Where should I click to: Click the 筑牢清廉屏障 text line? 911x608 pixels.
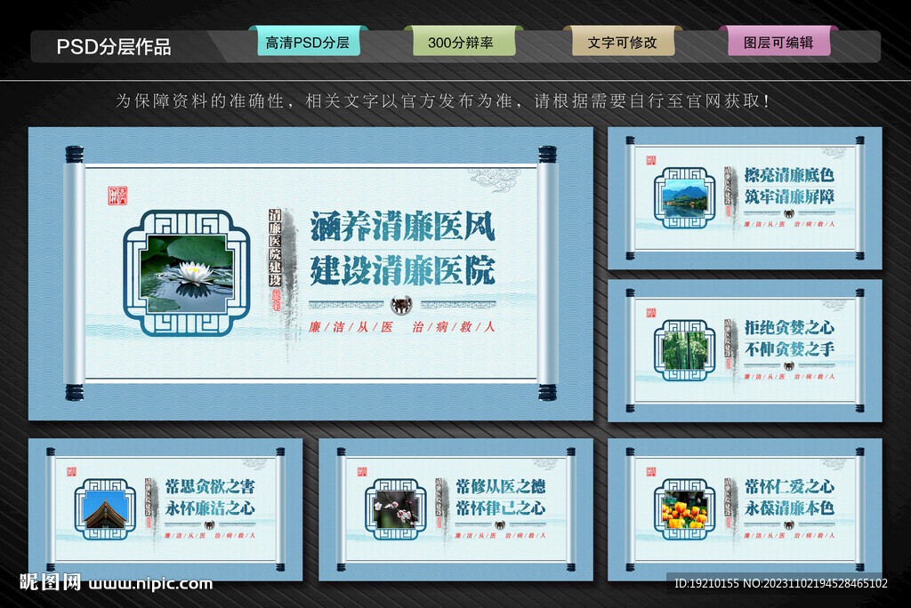(790, 196)
